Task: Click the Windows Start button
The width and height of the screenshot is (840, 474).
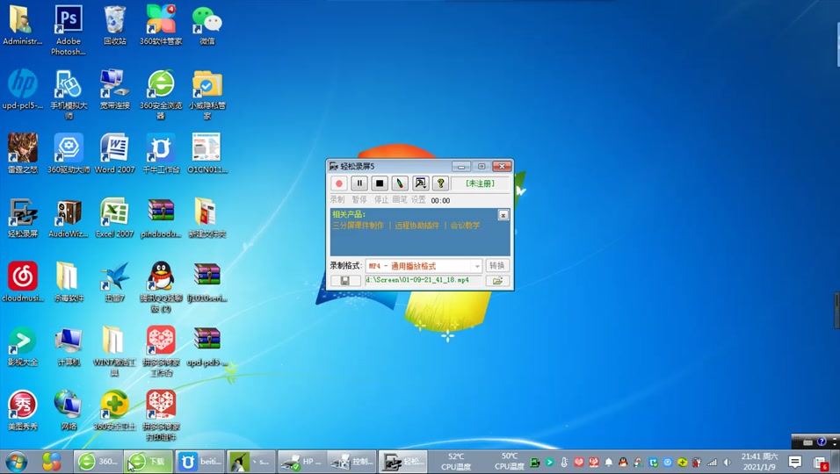Action: (x=16, y=462)
